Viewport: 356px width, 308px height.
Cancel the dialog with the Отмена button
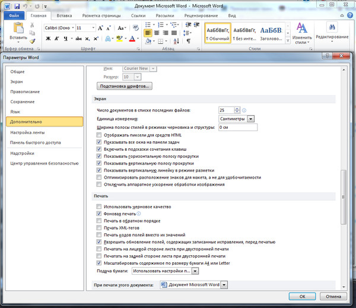[x=333, y=296]
